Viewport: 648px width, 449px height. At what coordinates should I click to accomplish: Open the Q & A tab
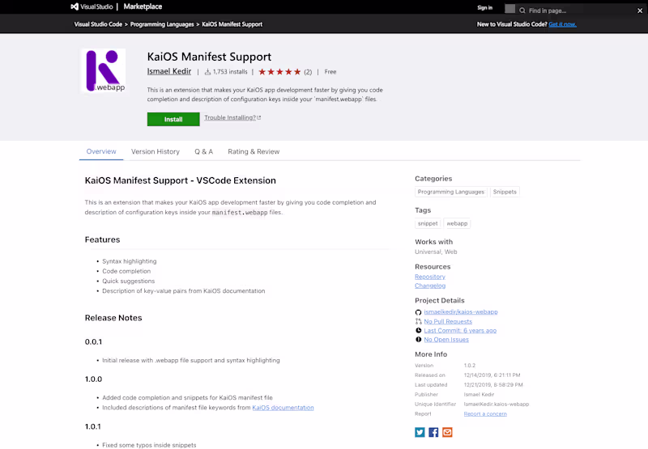point(204,151)
